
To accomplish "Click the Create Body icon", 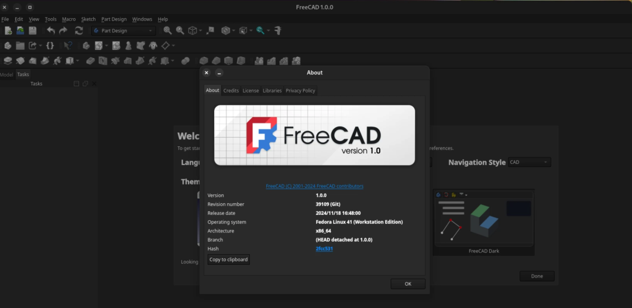I will point(86,46).
